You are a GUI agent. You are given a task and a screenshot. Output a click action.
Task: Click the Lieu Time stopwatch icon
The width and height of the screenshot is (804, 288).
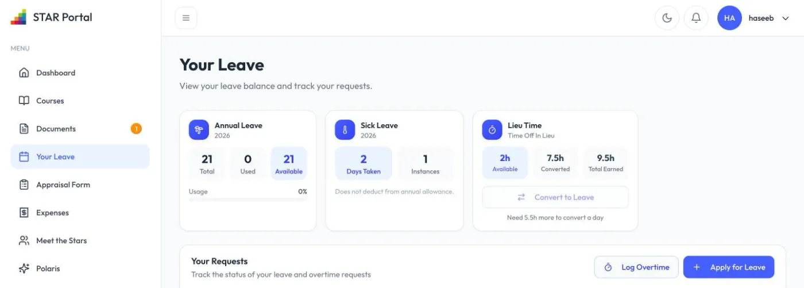point(492,129)
